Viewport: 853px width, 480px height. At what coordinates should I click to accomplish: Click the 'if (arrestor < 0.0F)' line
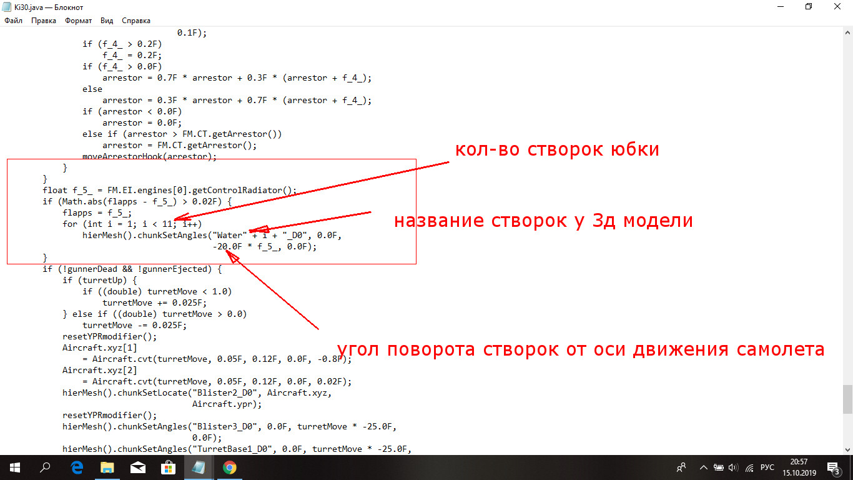[132, 112]
